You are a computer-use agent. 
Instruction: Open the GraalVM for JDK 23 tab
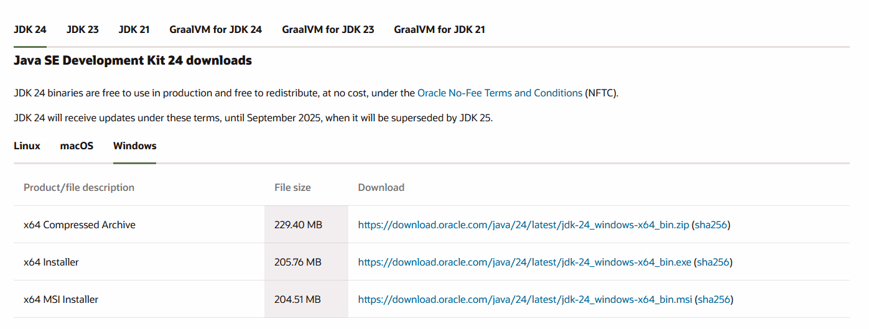328,29
